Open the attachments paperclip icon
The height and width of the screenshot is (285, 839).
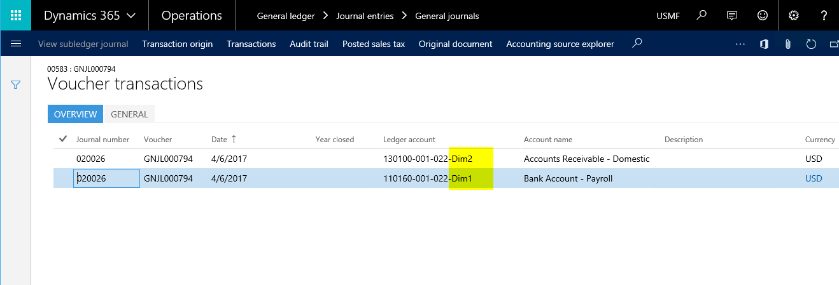click(x=787, y=44)
